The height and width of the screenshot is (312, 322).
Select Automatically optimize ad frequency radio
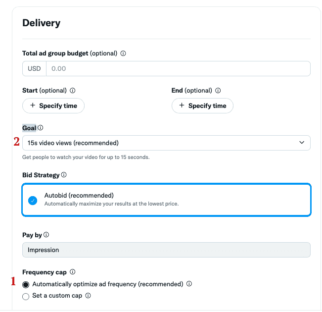26,285
